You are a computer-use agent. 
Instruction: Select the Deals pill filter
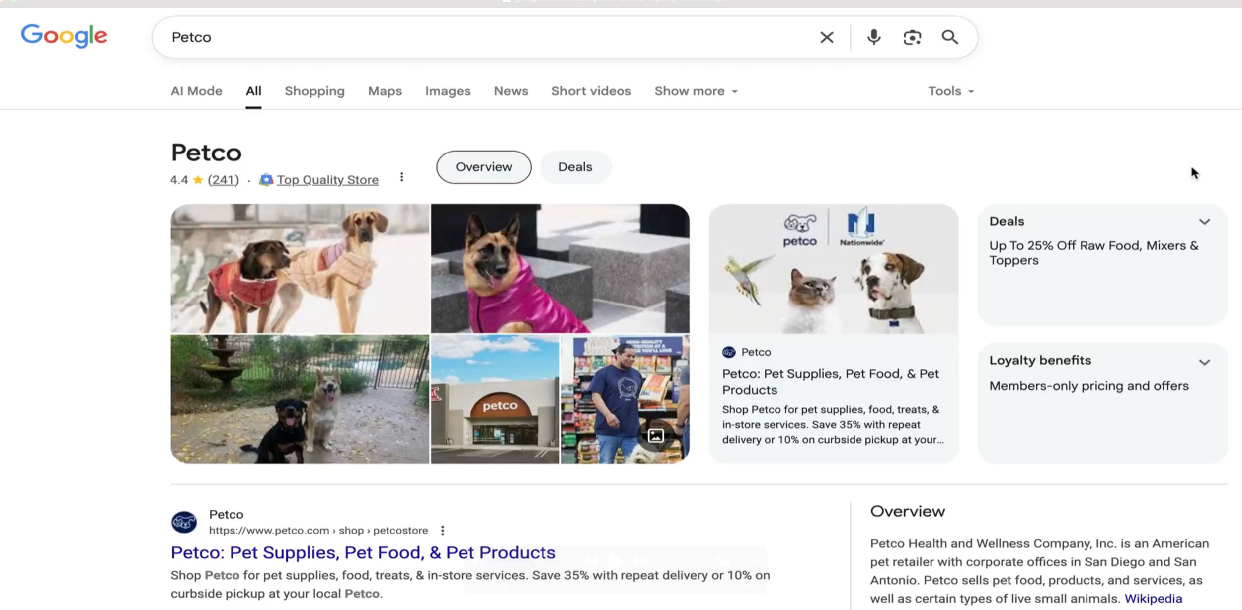575,167
